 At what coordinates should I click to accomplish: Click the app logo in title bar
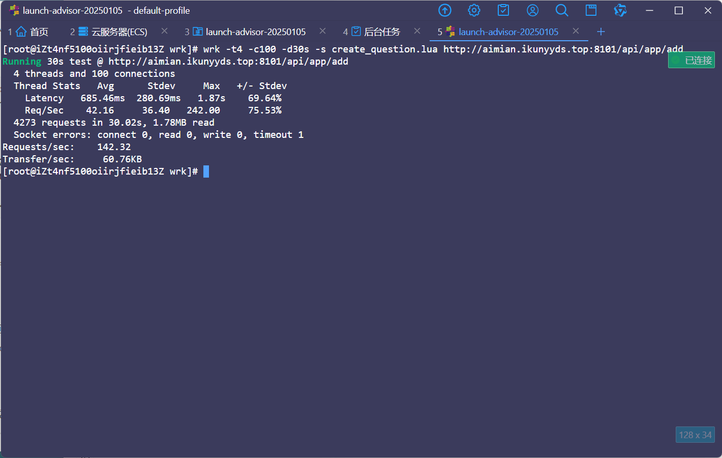[x=14, y=10]
